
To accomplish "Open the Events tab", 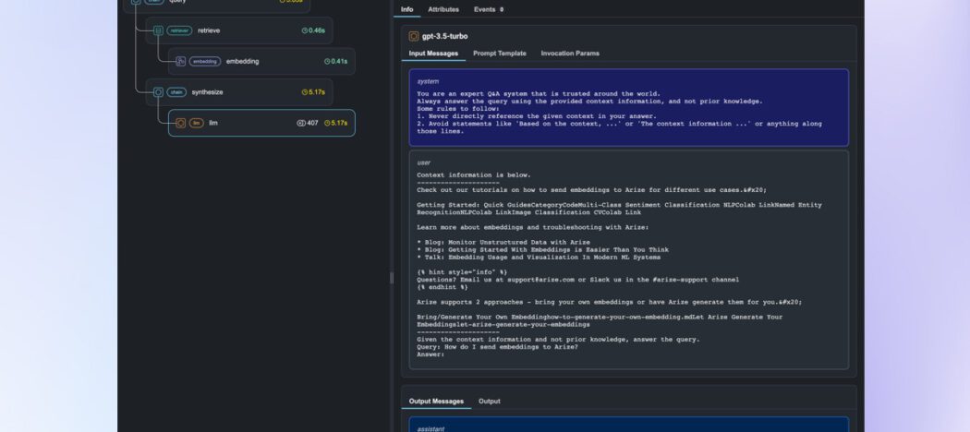I will click(x=489, y=9).
